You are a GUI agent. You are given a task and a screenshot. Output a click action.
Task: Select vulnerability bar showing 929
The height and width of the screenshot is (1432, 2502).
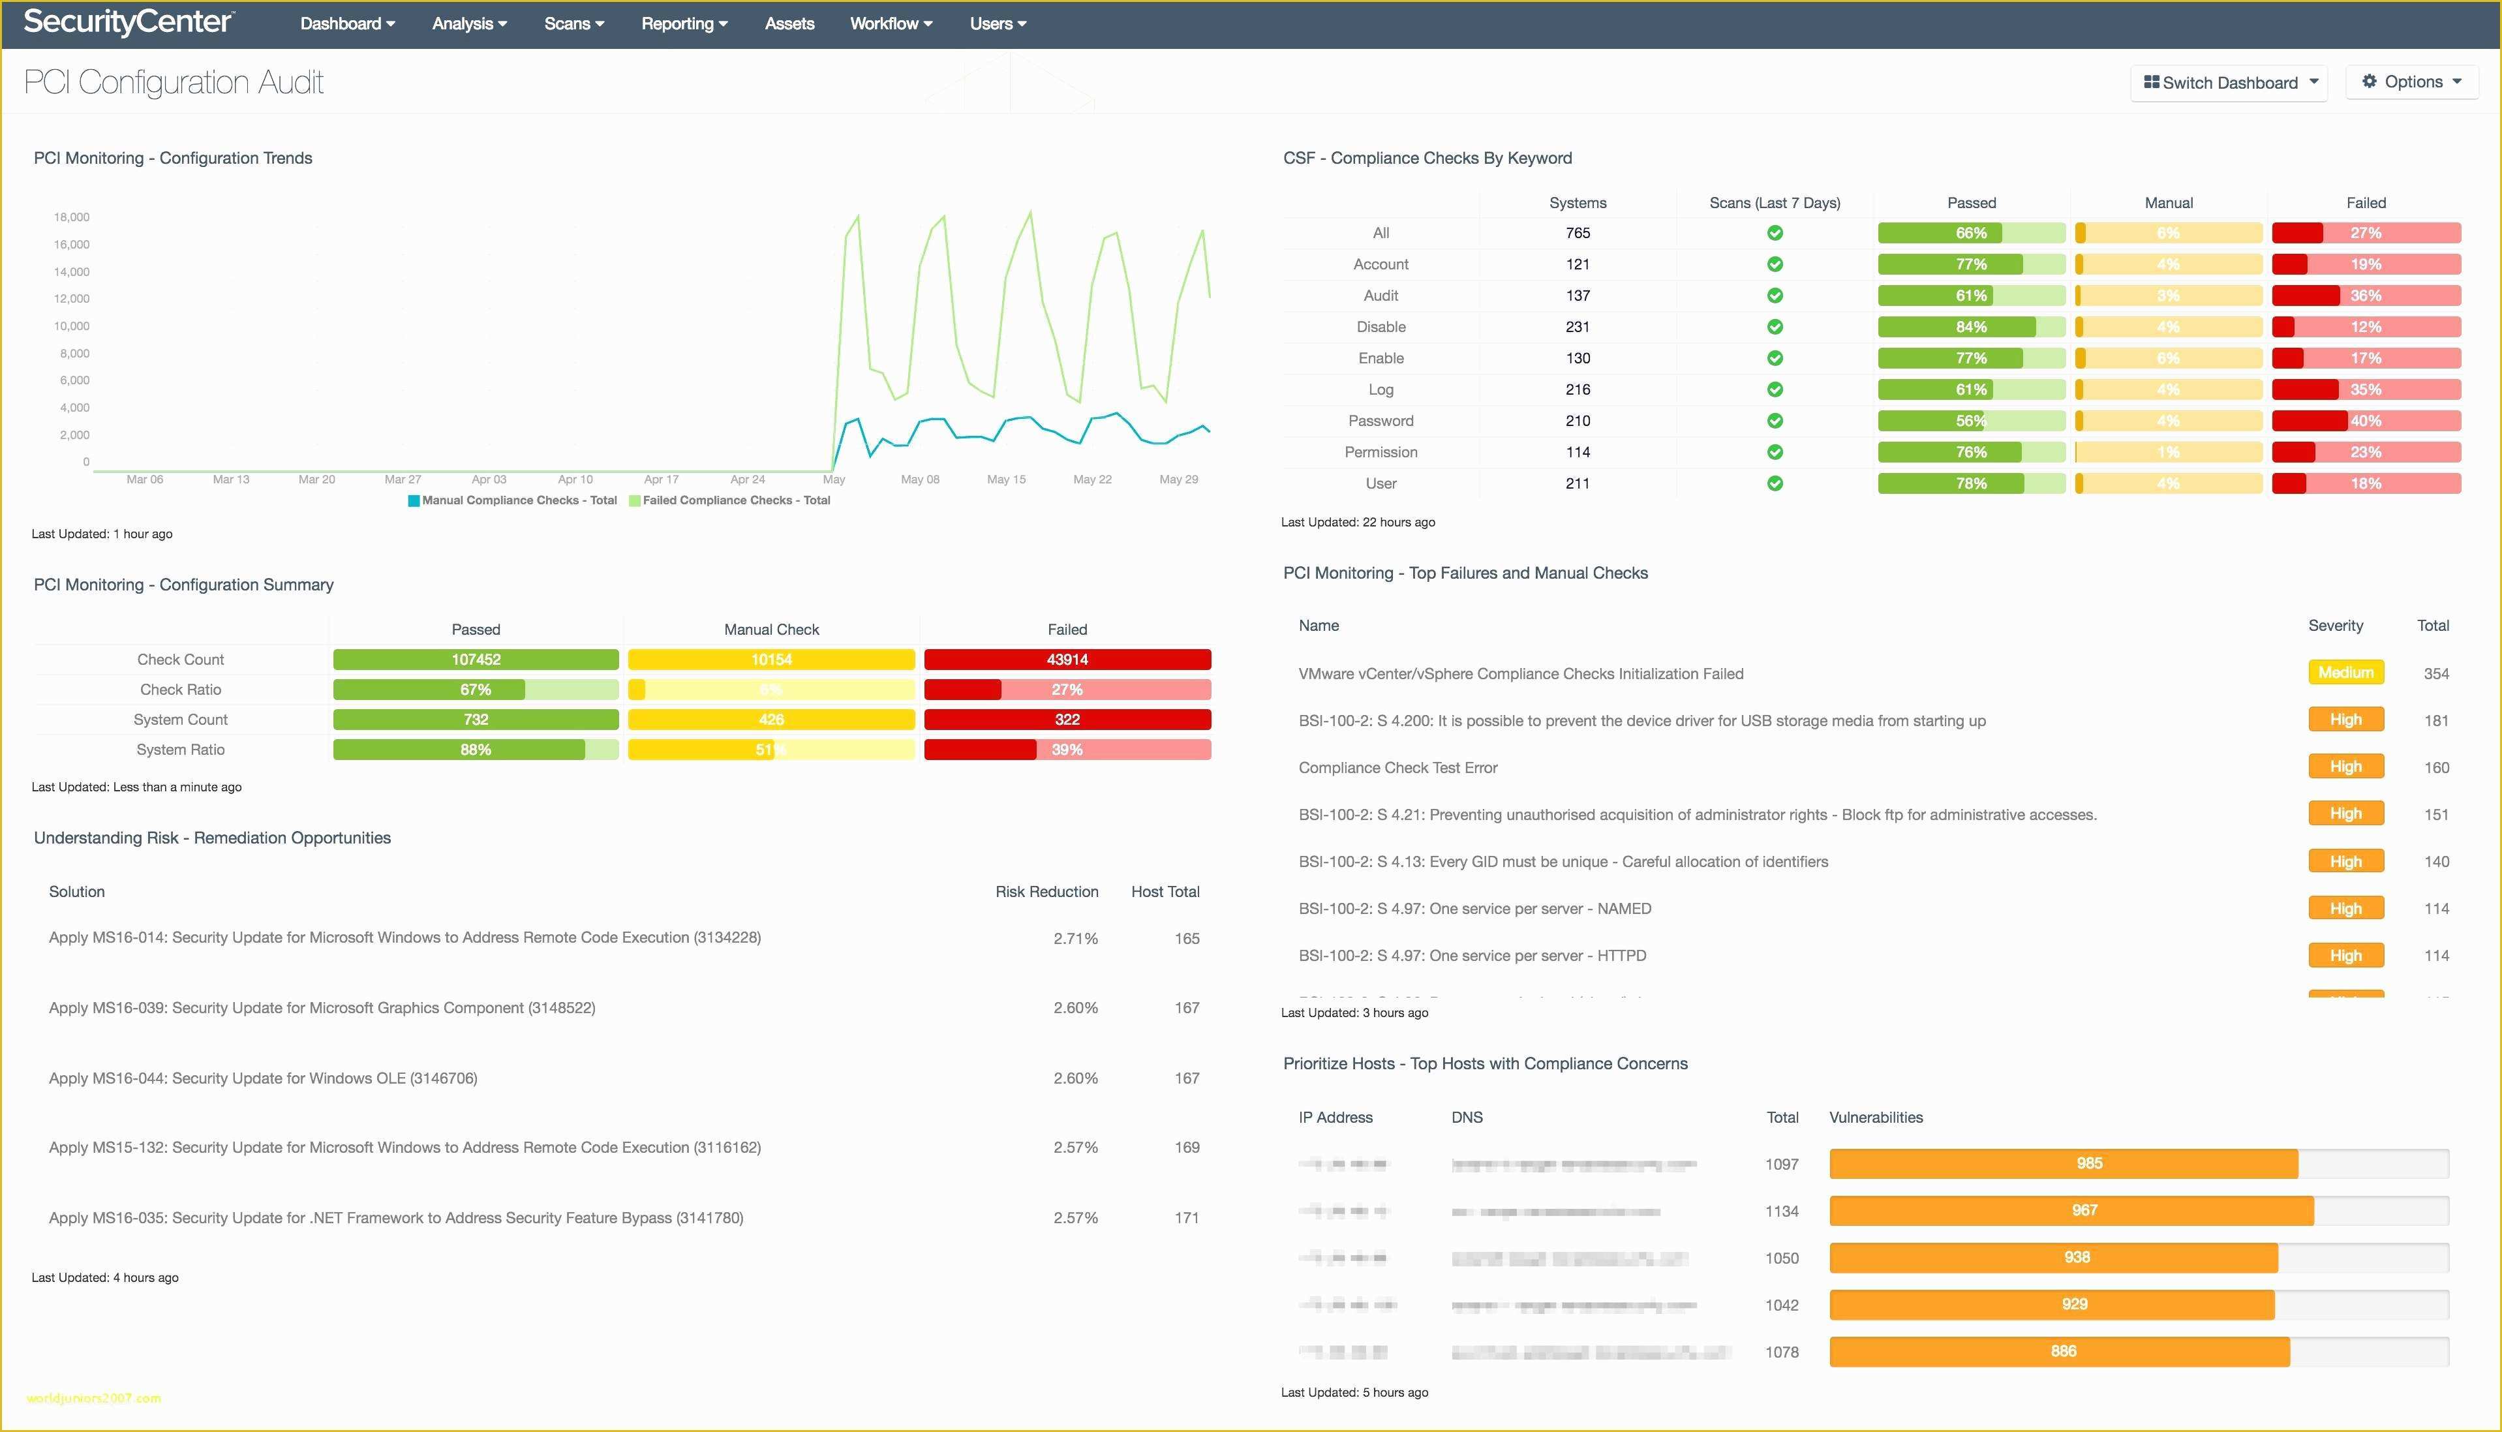[x=2138, y=1305]
